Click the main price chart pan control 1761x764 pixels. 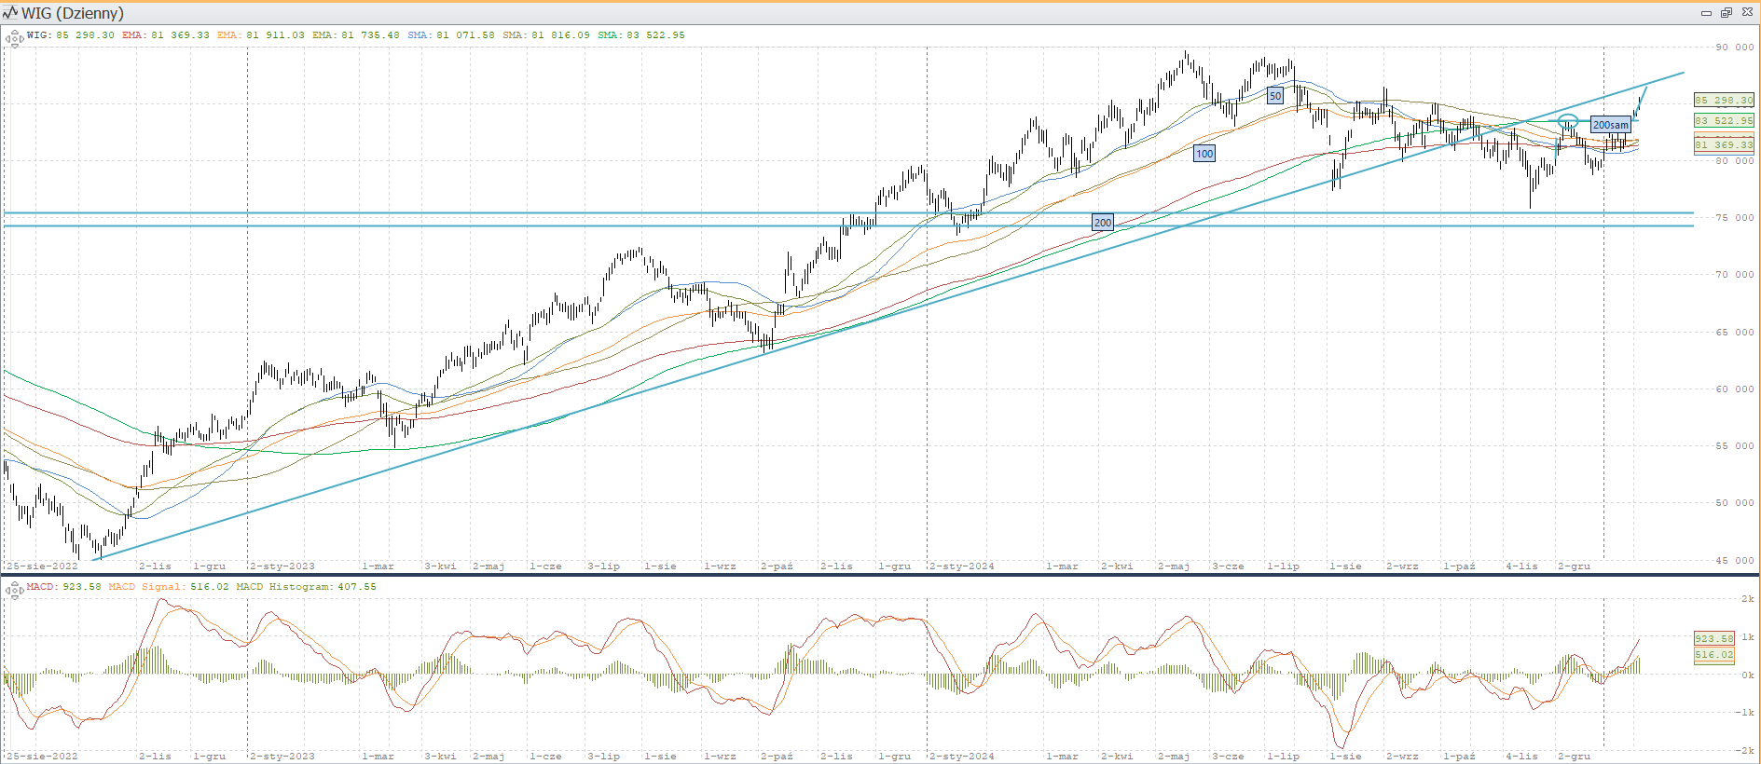14,38
